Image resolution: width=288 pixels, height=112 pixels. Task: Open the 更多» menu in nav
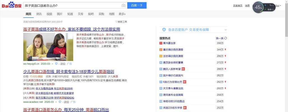click(122, 14)
